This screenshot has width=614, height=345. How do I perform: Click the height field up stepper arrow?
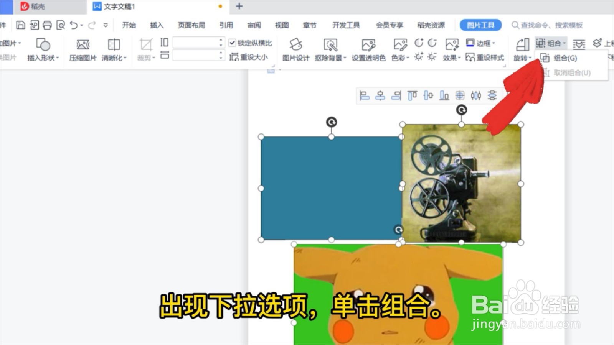pyautogui.click(x=221, y=39)
